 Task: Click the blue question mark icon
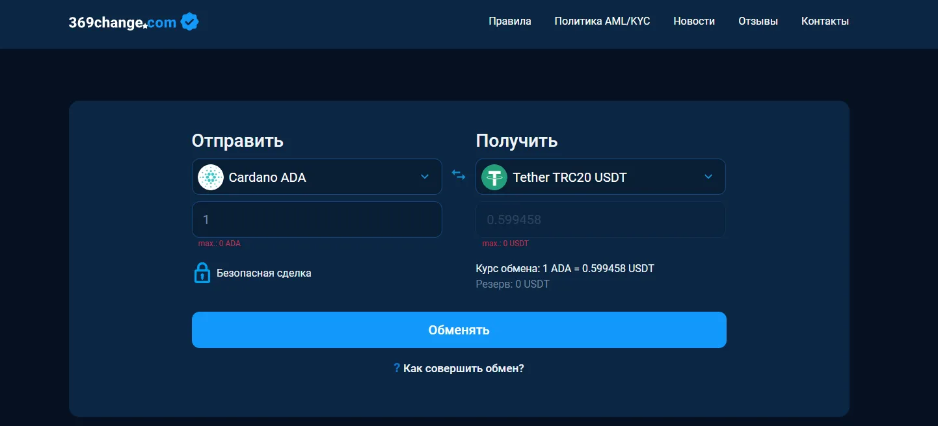(397, 368)
